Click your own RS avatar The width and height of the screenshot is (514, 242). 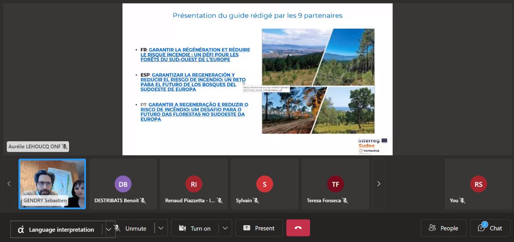(478, 184)
